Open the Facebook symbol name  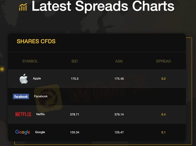41,96
